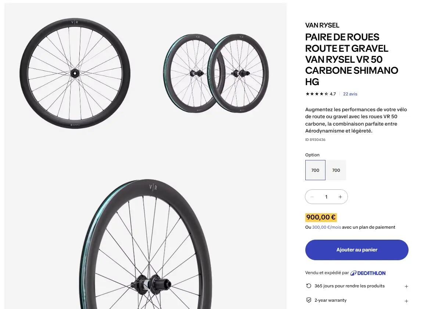Click the minus icon to decrease quantity
The image size is (428, 309).
[x=312, y=197]
